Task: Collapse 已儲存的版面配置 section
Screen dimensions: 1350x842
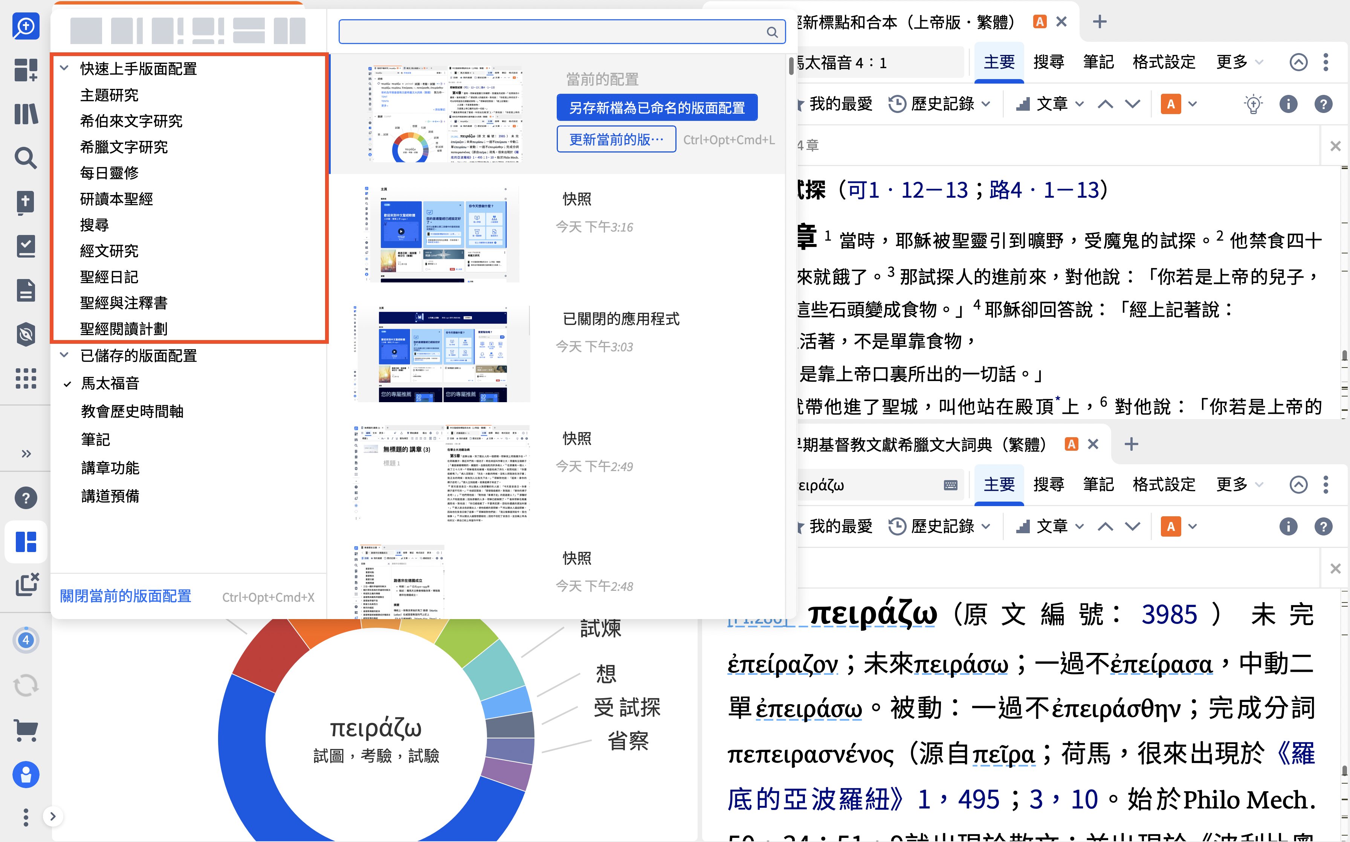Action: click(64, 355)
